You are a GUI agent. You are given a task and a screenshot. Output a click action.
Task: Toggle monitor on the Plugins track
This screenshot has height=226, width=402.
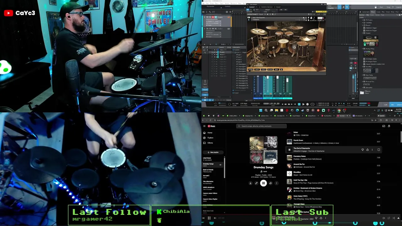pyautogui.click(x=216, y=17)
